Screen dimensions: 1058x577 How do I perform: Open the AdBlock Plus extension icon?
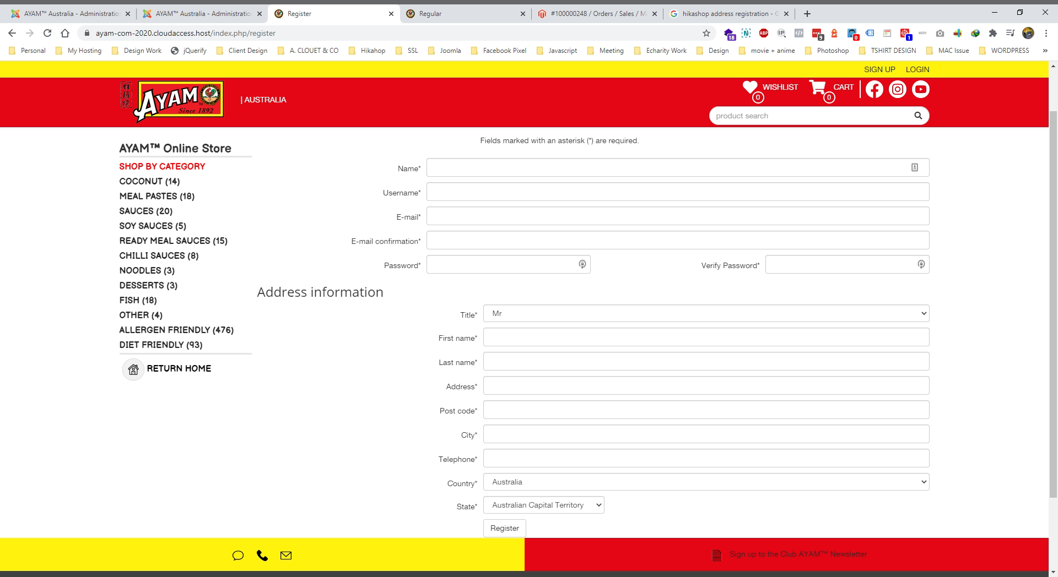[x=764, y=33]
